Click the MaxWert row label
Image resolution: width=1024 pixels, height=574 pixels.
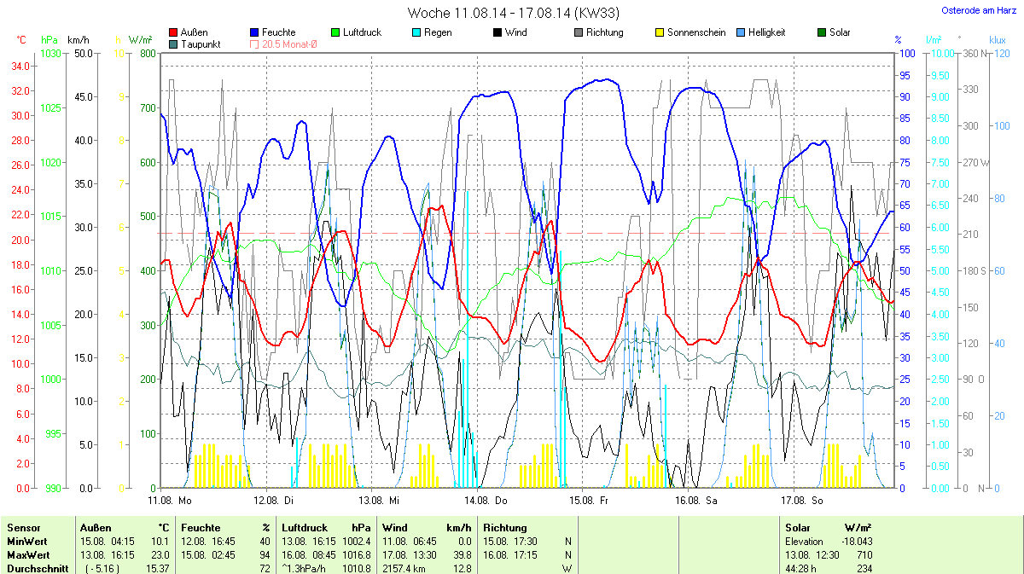point(27,555)
